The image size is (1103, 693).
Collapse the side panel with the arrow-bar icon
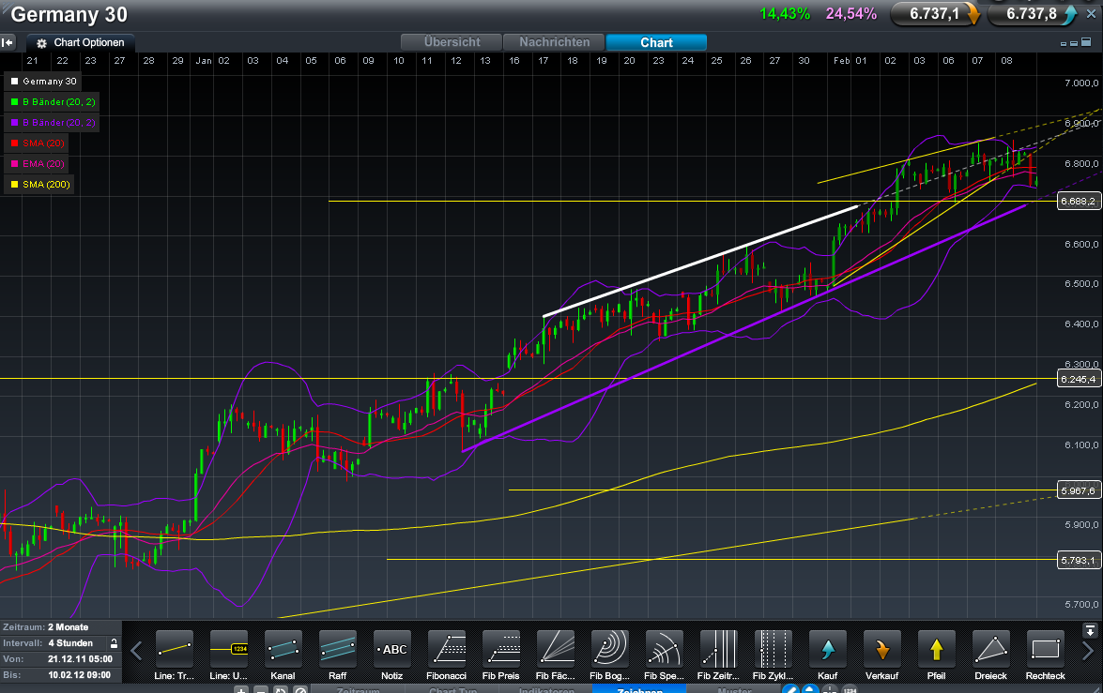pyautogui.click(x=7, y=42)
